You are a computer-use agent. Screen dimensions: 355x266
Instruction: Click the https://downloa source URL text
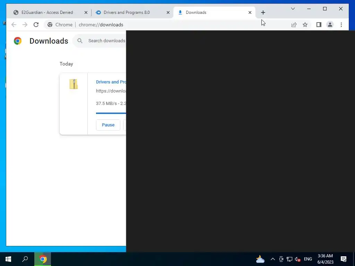[x=111, y=91]
